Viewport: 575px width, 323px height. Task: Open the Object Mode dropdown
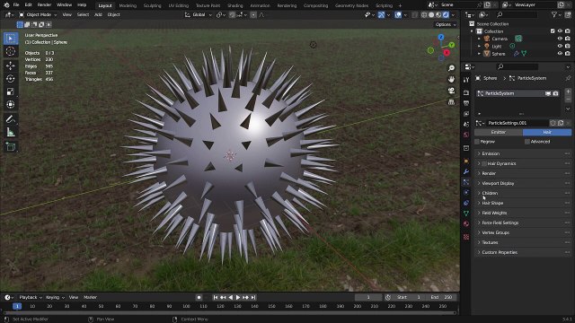[38, 14]
